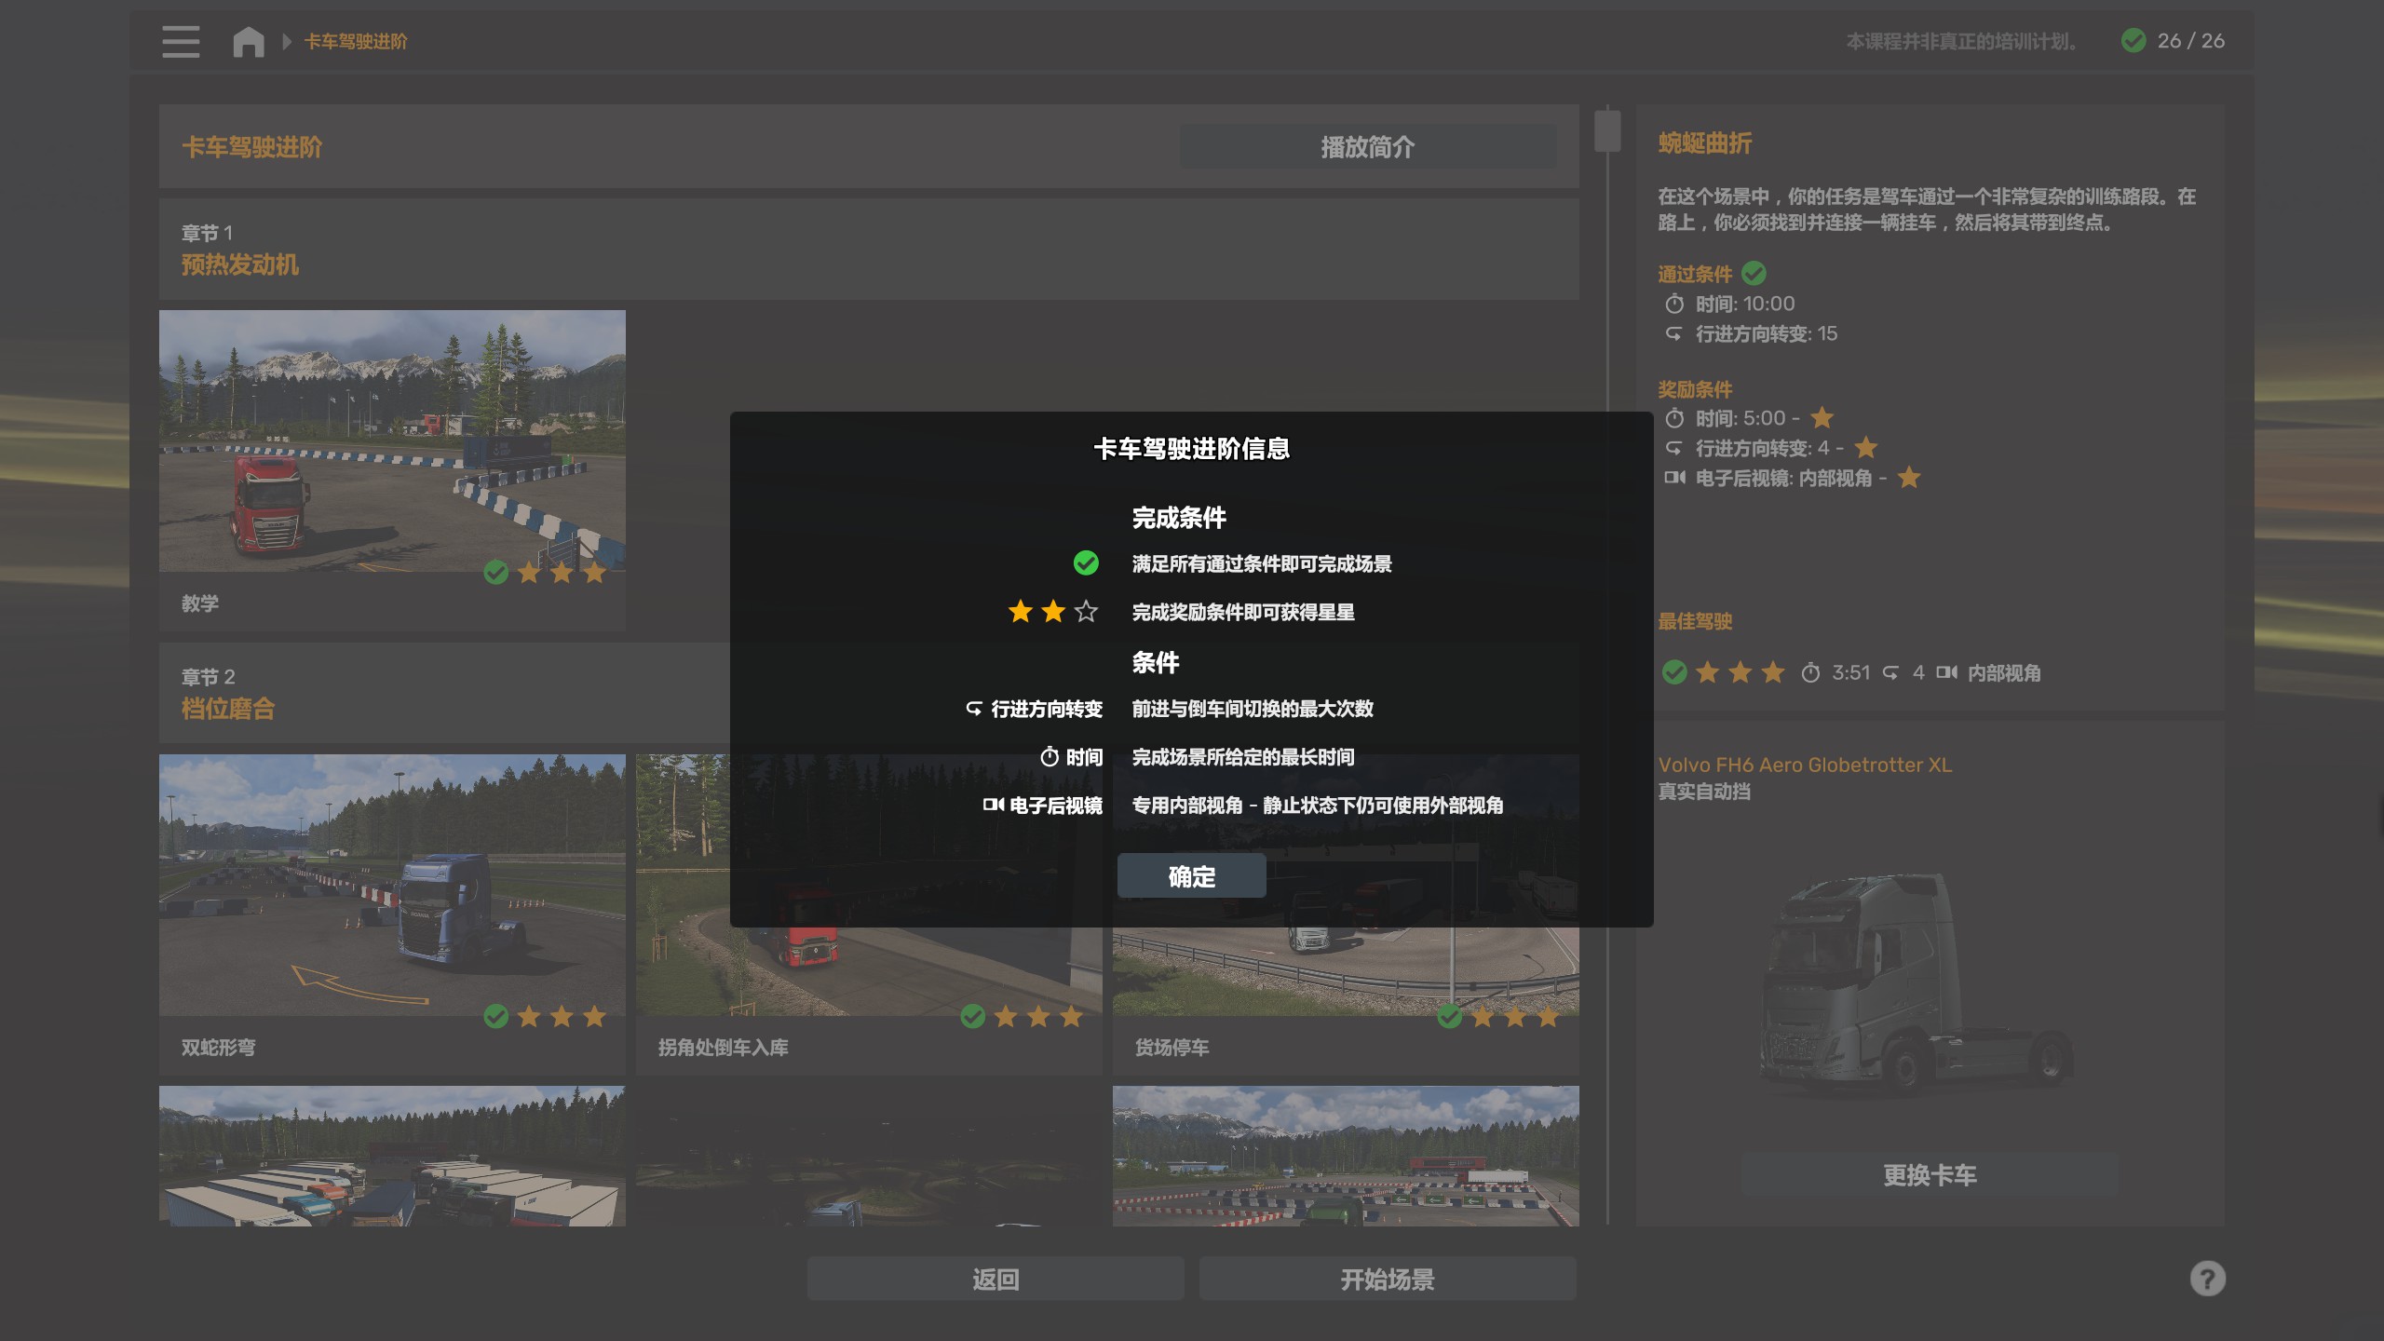This screenshot has height=1341, width=2384.
Task: Click the help question mark icon
Action: coord(2207,1279)
